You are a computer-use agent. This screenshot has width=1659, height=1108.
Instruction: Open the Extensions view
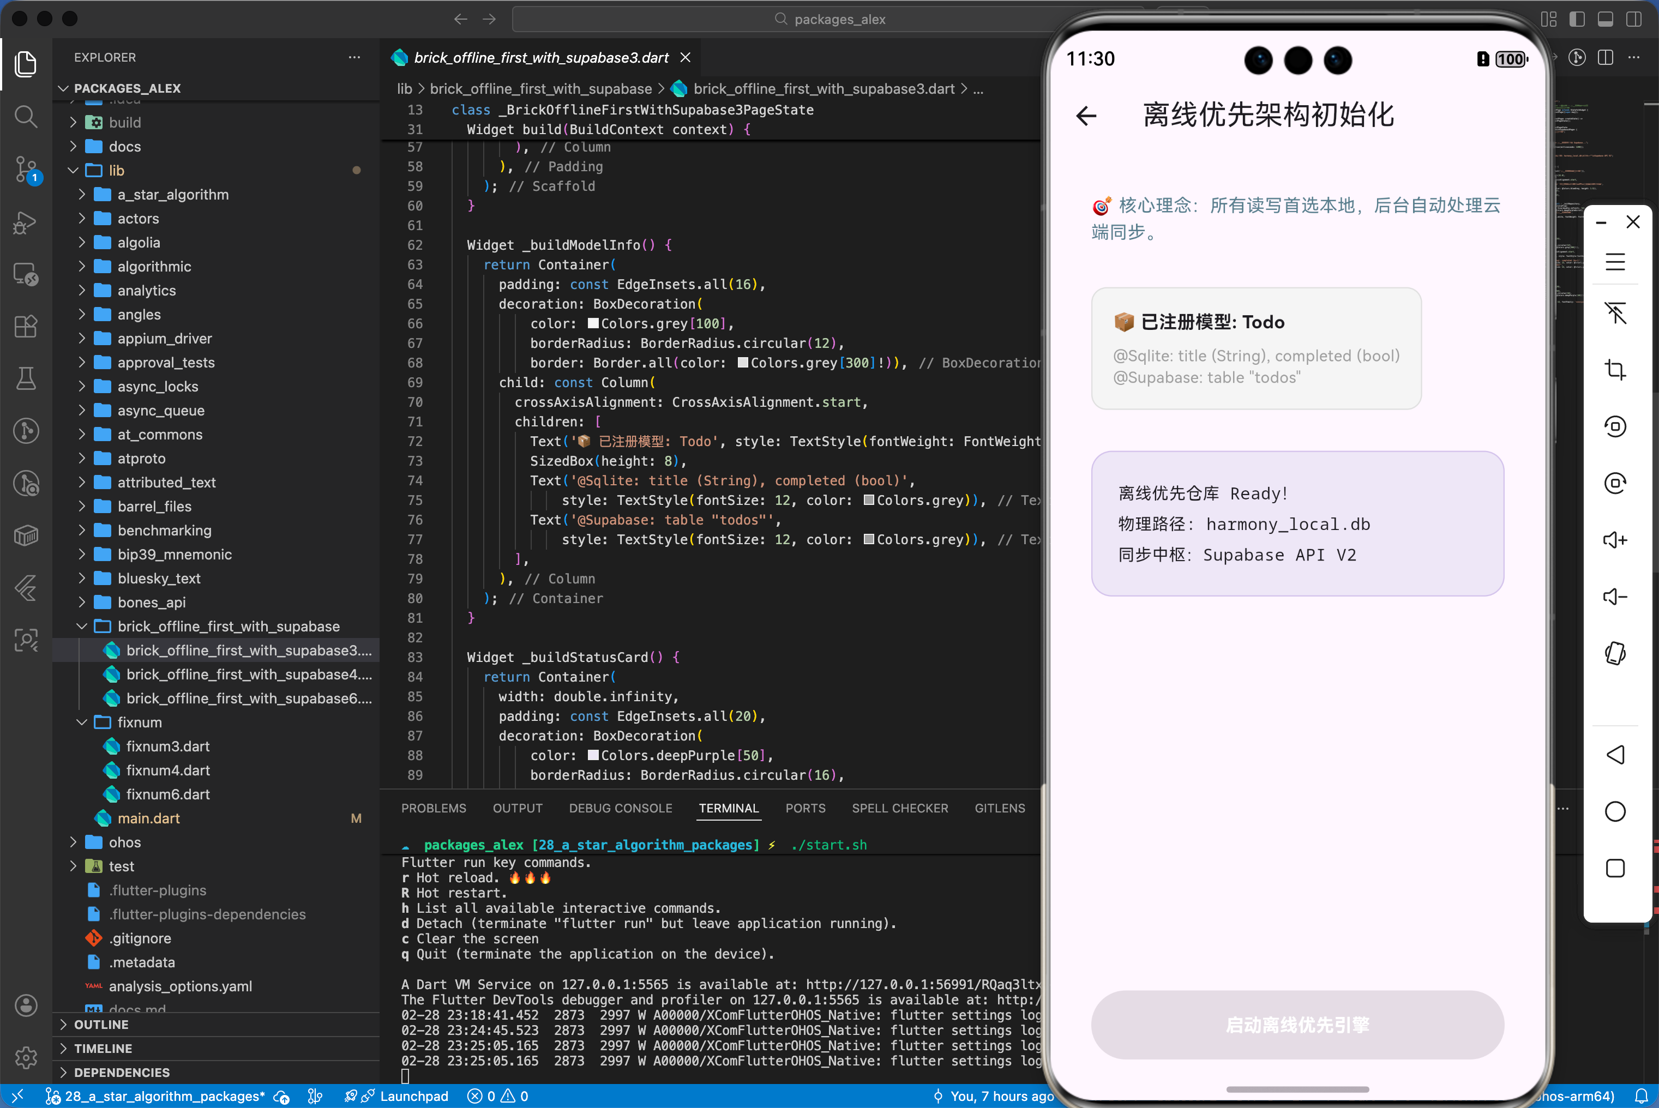point(26,326)
